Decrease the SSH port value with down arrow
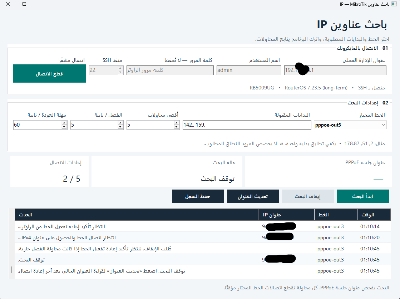Screen dimensions: 400x299 (120, 72)
